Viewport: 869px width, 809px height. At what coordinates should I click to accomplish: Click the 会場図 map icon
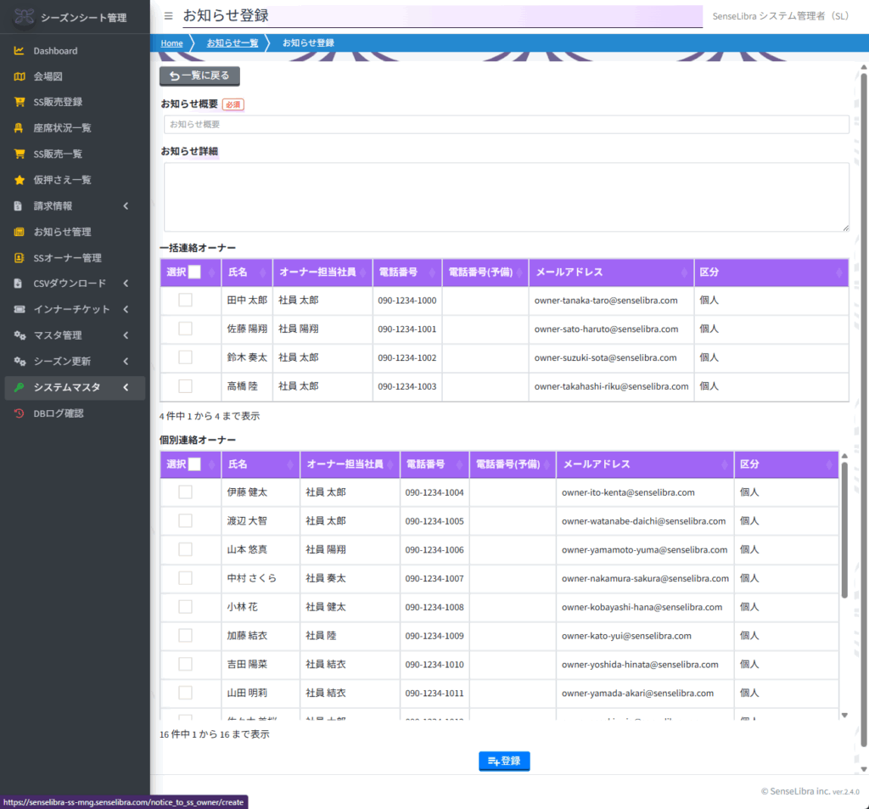tap(19, 76)
